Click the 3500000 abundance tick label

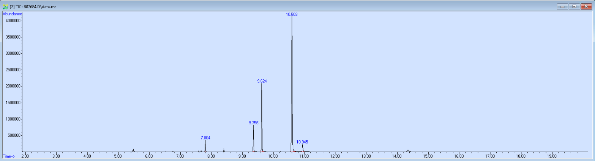click(x=13, y=37)
